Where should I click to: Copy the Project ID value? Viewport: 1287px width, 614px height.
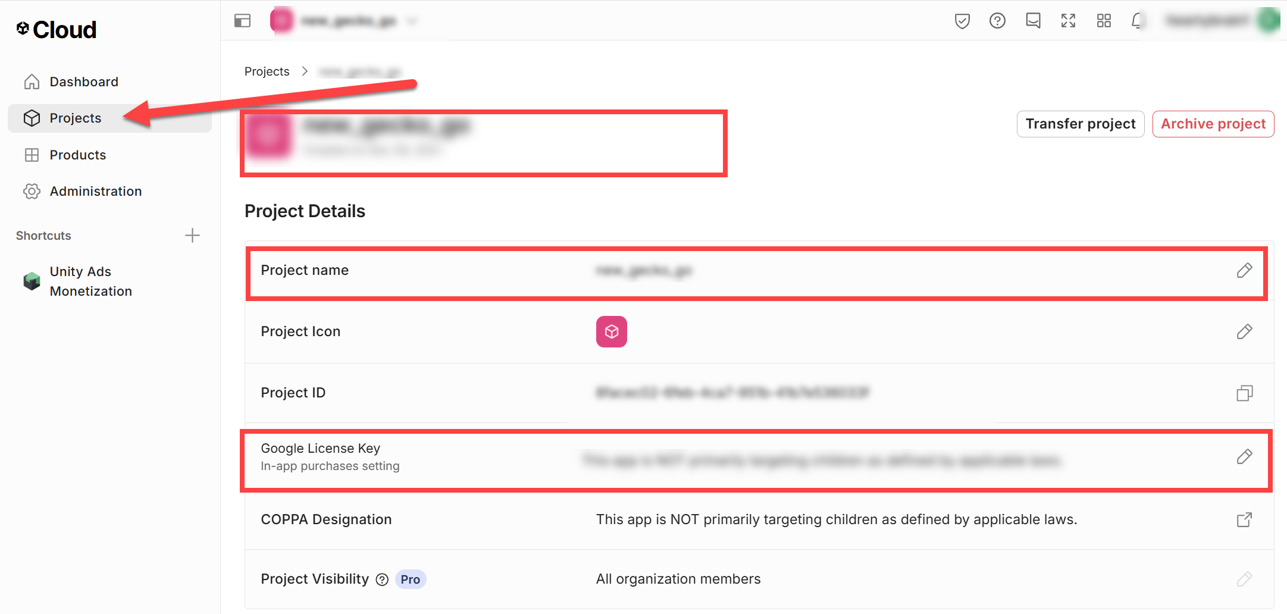coord(1244,393)
